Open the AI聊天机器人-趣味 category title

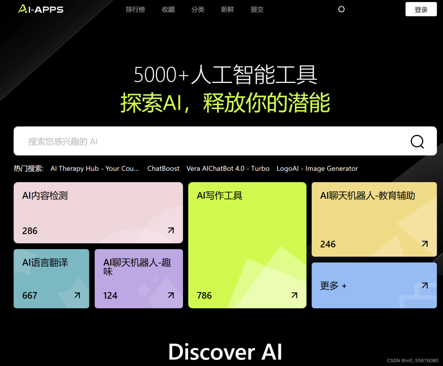tap(137, 267)
